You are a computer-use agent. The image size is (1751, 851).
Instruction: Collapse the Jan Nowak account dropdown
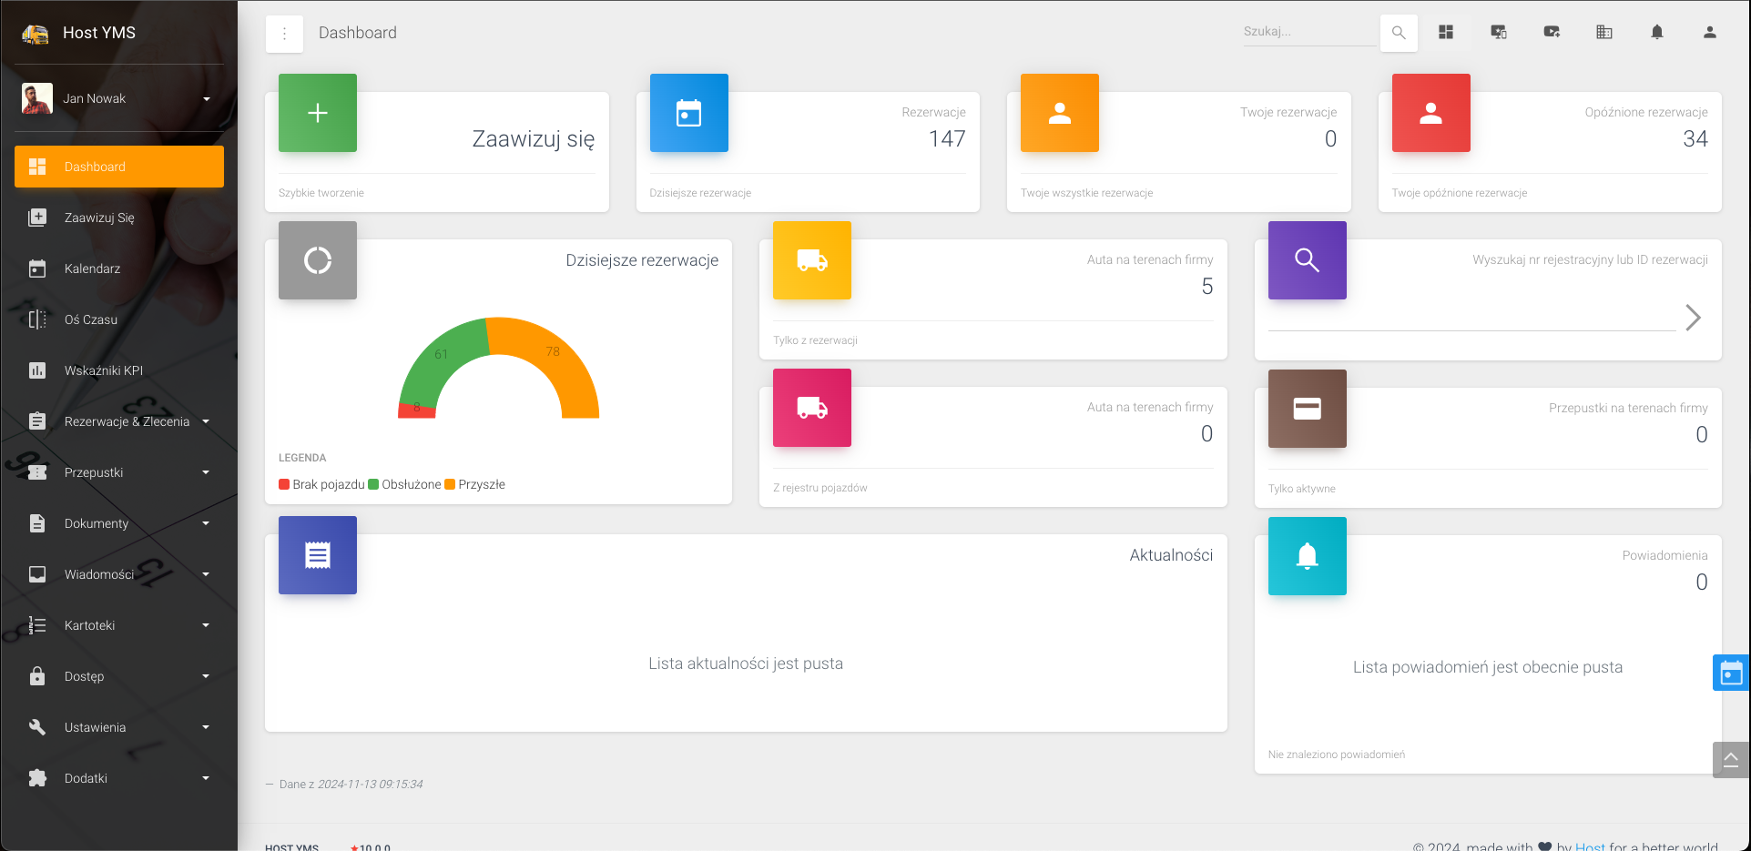pyautogui.click(x=206, y=98)
